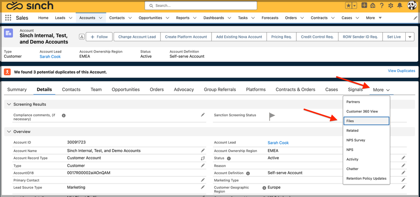Select Files from the More menu
This screenshot has height=197, width=420.
click(366, 121)
